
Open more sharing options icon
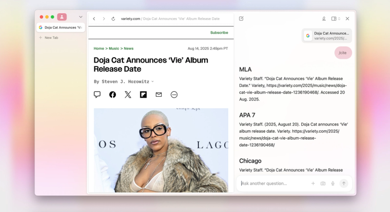174,94
